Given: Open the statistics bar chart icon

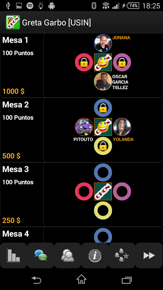Looking at the screenshot, I should (x=14, y=255).
